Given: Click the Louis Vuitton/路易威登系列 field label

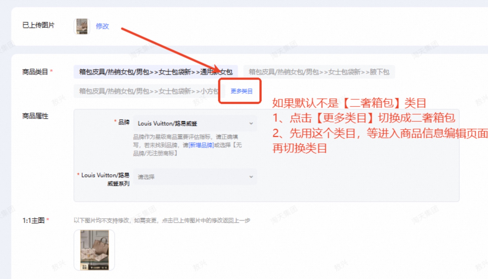Looking at the screenshot, I should tap(105, 179).
